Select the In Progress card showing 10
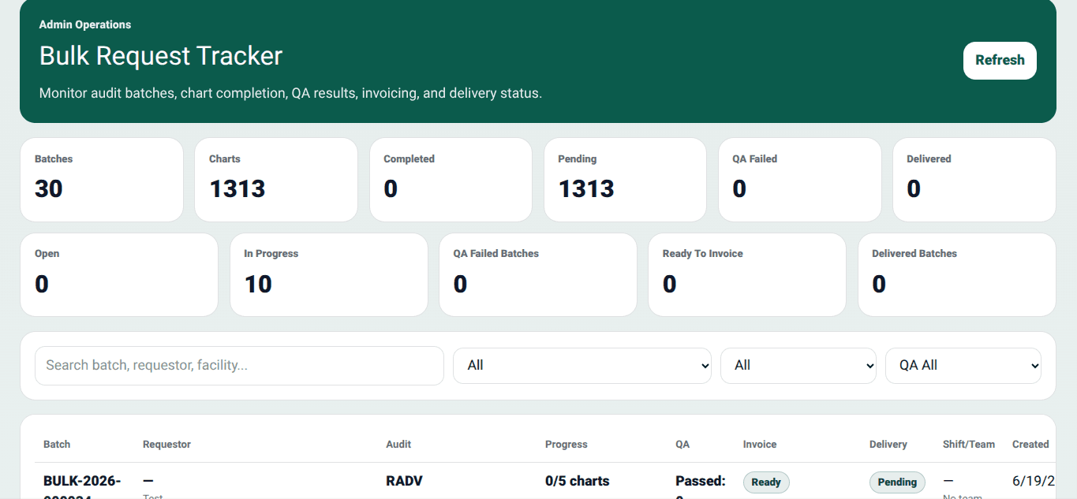Screen dimensions: 1077x499 (329, 274)
